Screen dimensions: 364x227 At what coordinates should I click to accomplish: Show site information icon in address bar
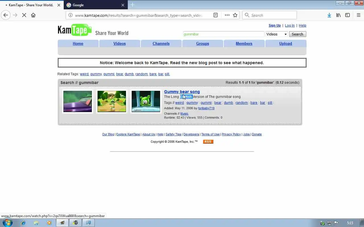pos(71,15)
